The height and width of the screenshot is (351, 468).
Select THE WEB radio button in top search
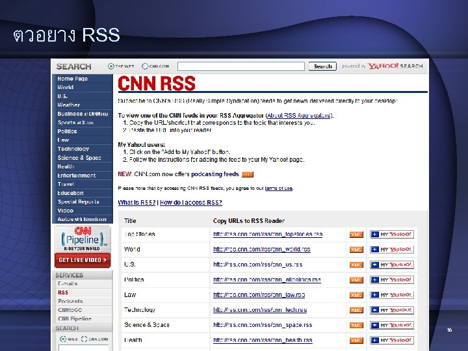111,66
